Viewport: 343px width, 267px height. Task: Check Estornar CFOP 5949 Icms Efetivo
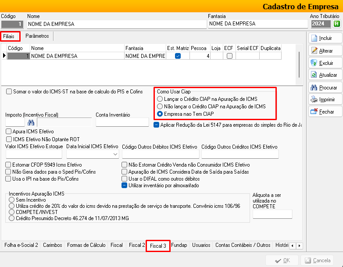click(x=8, y=165)
